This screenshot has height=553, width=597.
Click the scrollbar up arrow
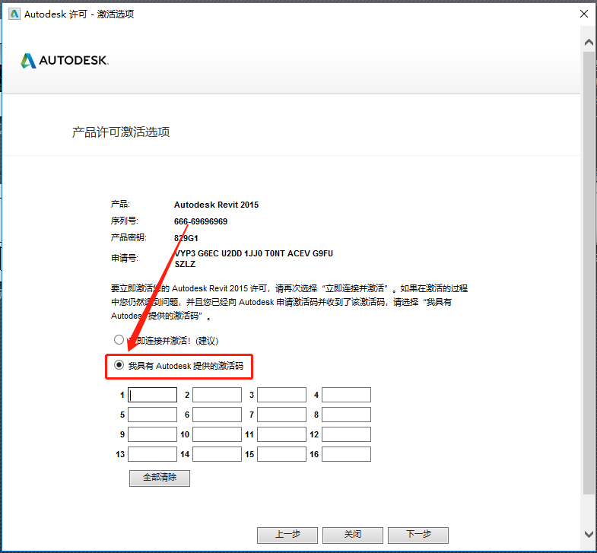click(x=589, y=43)
